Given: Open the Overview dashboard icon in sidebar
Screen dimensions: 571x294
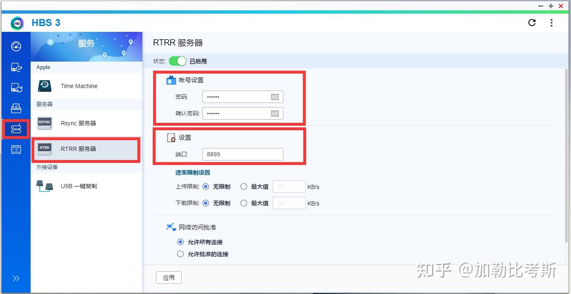Looking at the screenshot, I should coord(16,46).
